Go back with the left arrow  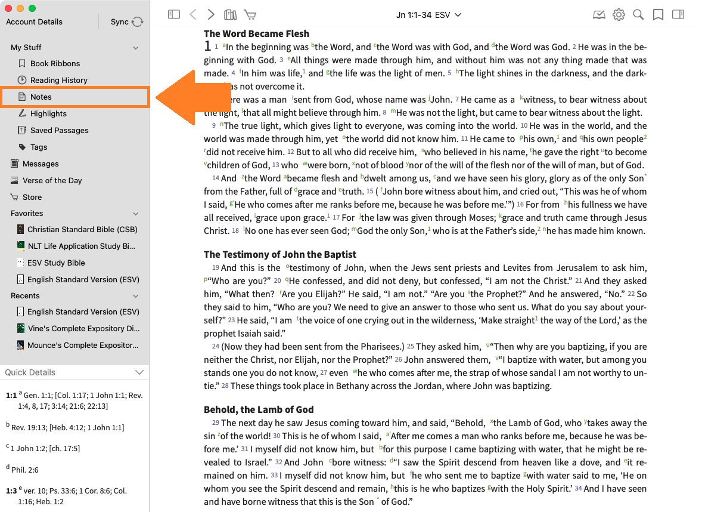point(192,14)
